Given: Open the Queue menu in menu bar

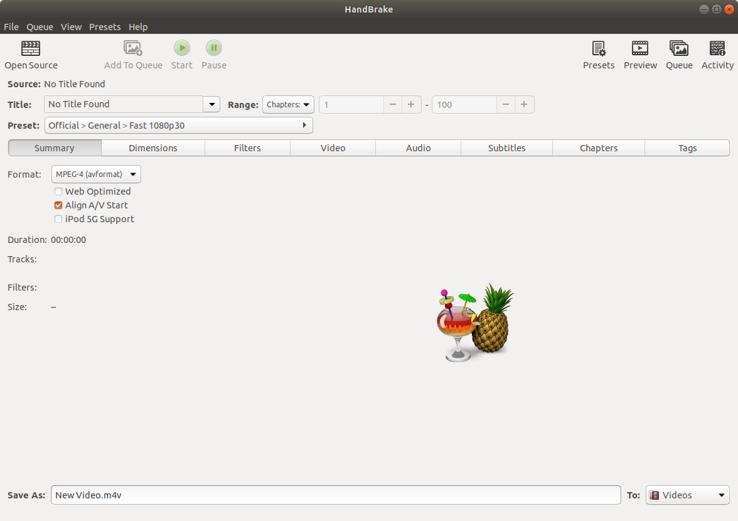Looking at the screenshot, I should tap(40, 27).
